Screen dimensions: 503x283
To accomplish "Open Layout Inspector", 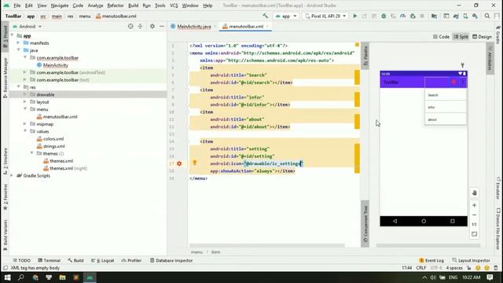I will click(472, 260).
